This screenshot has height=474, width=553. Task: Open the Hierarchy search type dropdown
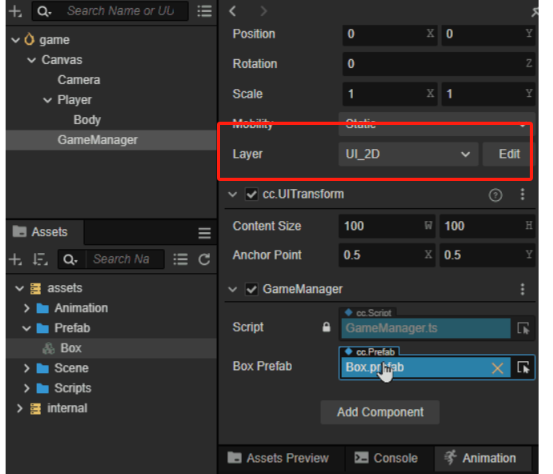click(45, 12)
